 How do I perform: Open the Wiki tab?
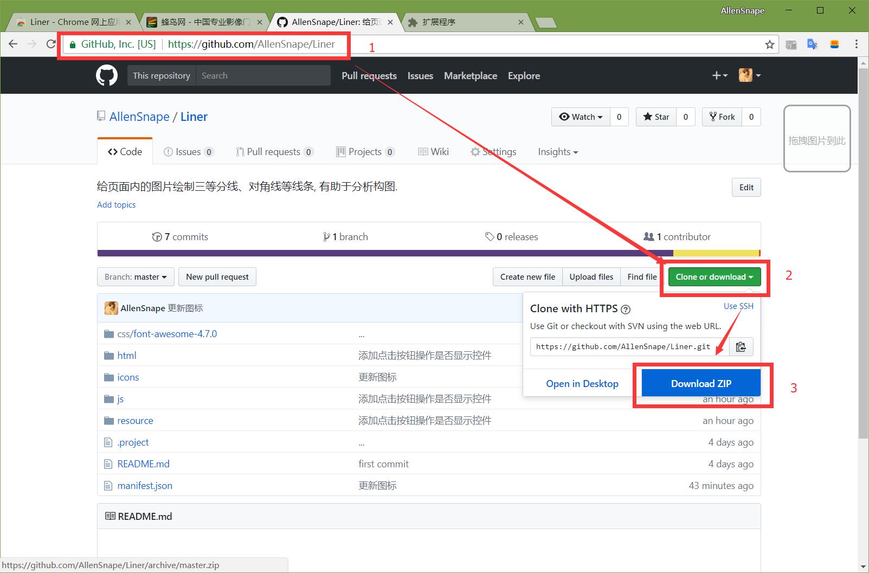(x=434, y=152)
